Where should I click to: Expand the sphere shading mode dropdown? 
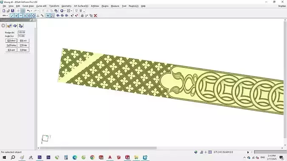point(65,11)
